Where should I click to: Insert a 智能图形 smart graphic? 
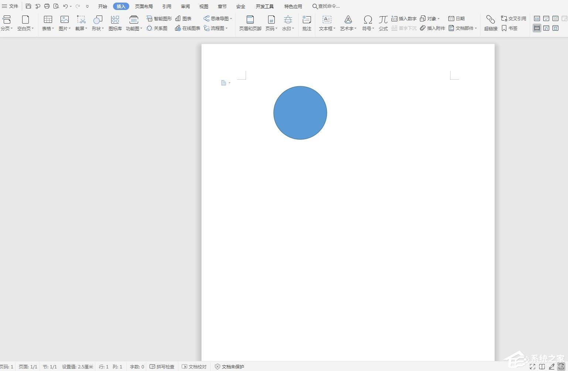[x=159, y=18]
